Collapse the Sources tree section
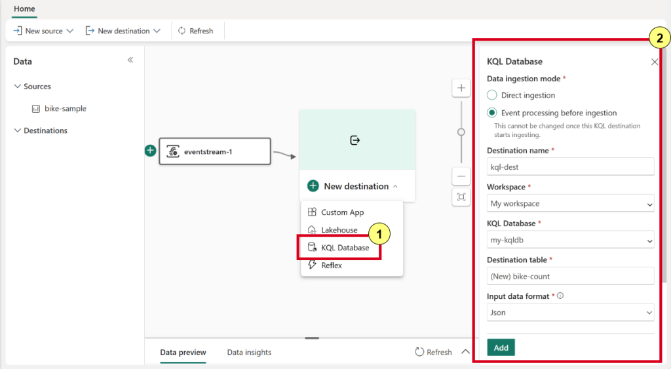Viewport: 671px width, 369px height. coord(17,86)
